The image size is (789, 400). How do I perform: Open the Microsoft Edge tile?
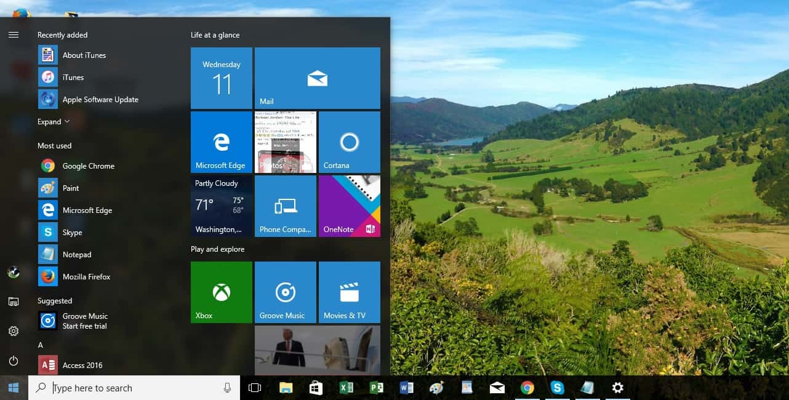pos(222,142)
